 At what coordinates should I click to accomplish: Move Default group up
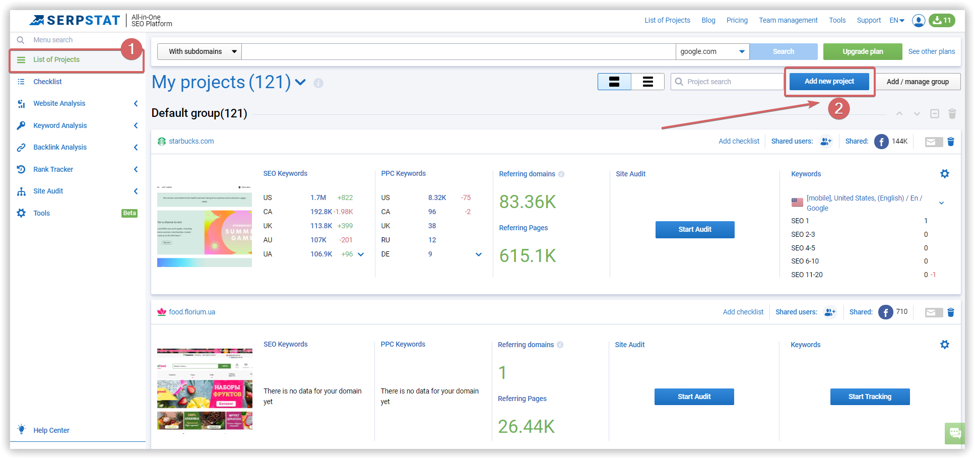pos(899,114)
